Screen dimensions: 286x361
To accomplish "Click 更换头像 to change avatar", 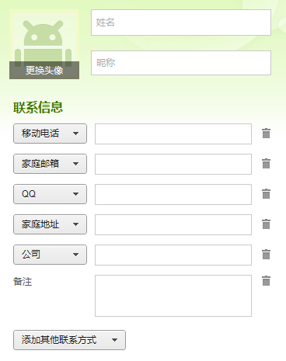I will 44,70.
